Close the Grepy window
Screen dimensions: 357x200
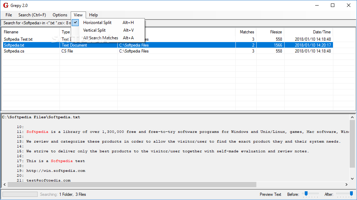pyautogui.click(x=349, y=5)
